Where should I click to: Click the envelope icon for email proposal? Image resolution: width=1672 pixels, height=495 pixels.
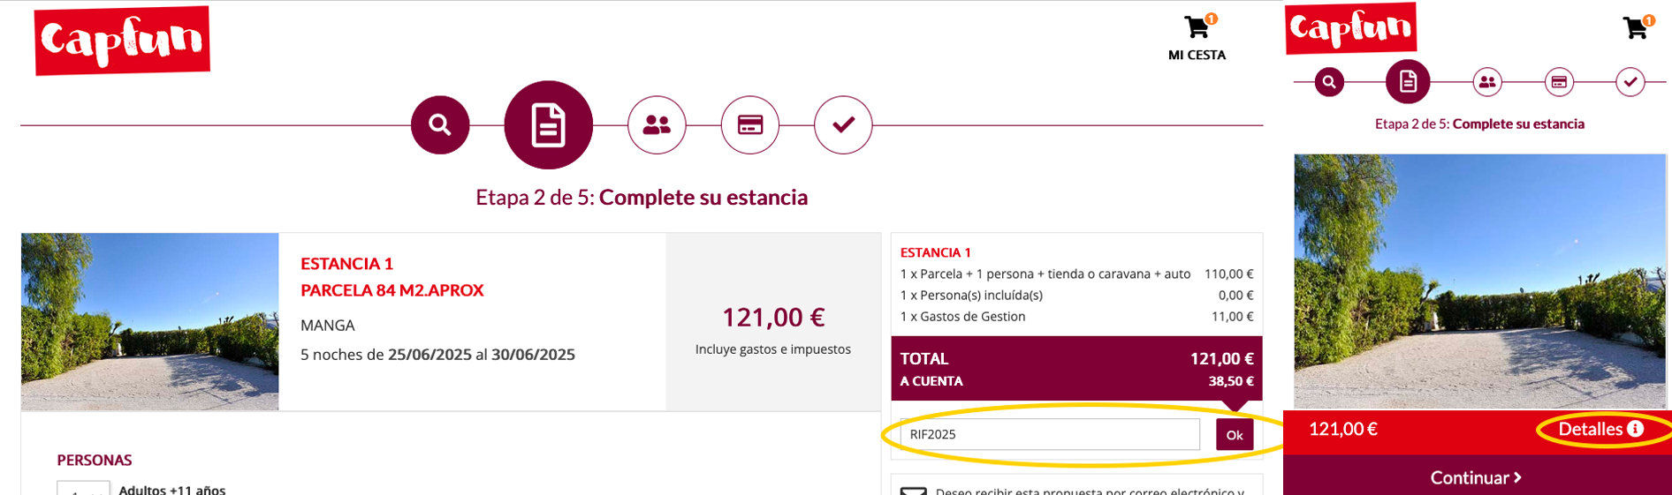(913, 491)
